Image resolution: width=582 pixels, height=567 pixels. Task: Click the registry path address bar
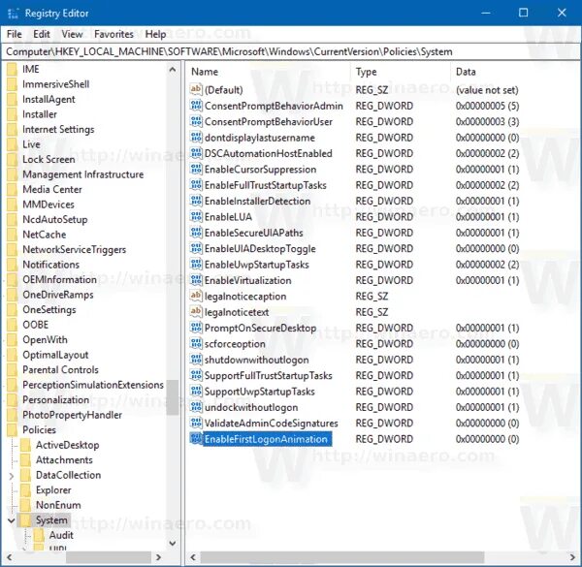tap(291, 52)
